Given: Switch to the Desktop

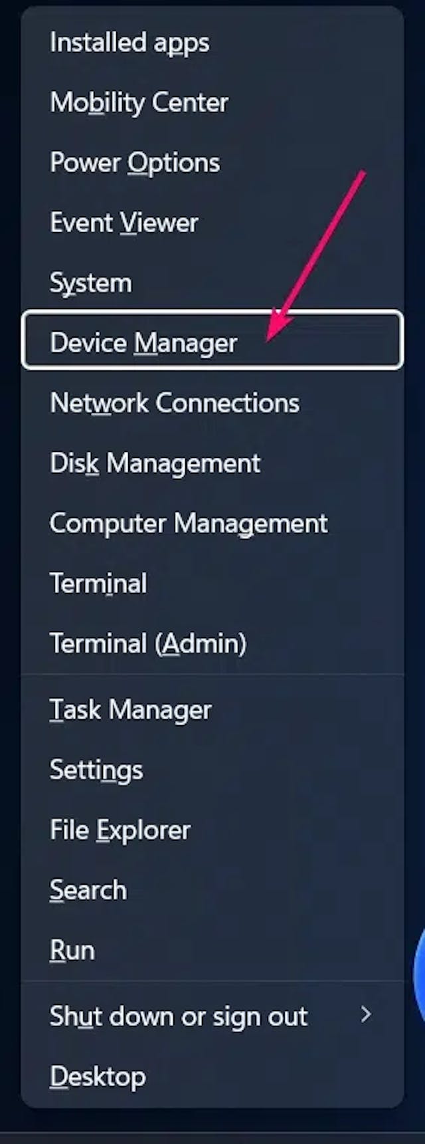Looking at the screenshot, I should pyautogui.click(x=98, y=1076).
